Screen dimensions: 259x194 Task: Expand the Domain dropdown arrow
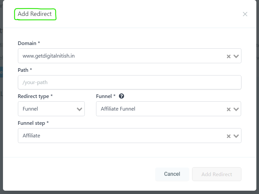[236, 56]
